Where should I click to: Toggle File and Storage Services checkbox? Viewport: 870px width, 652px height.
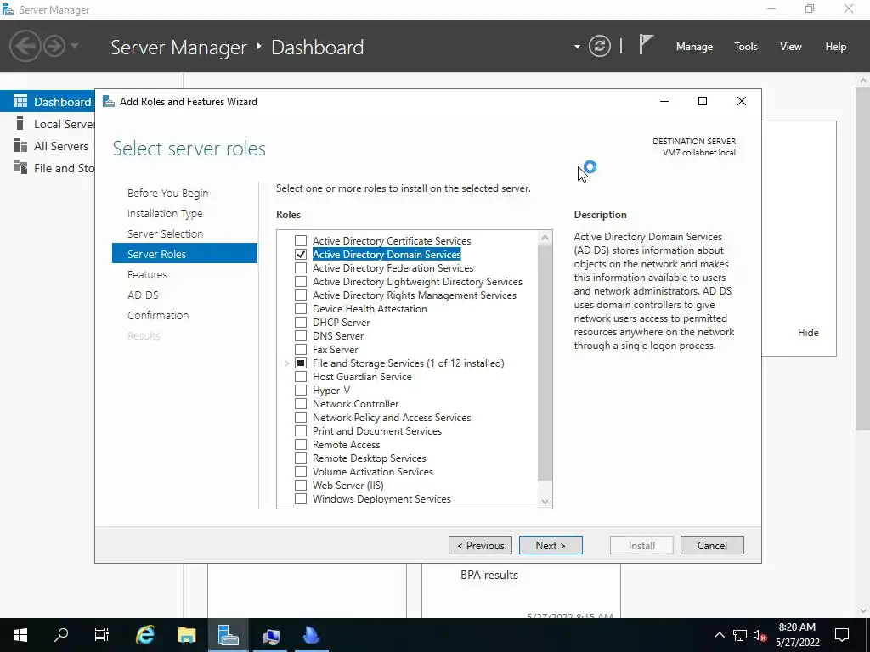(301, 363)
